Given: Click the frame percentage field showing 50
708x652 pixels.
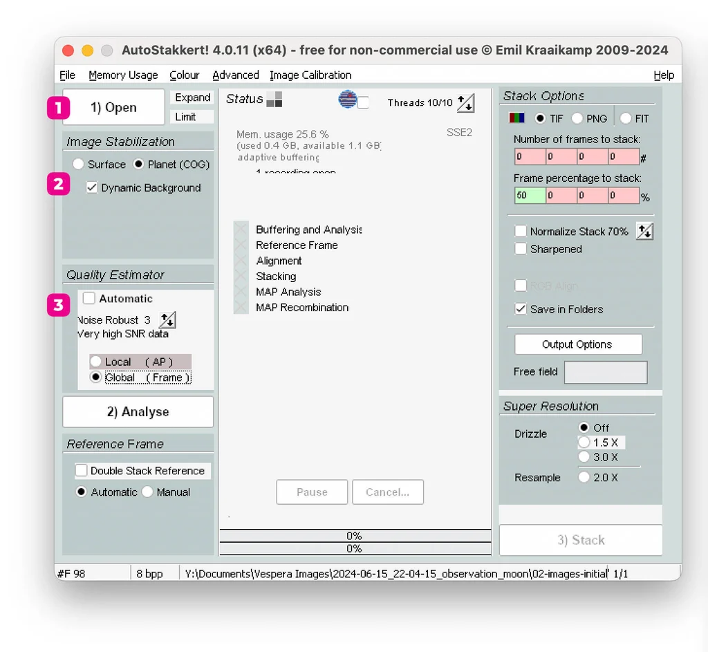Looking at the screenshot, I should [530, 196].
